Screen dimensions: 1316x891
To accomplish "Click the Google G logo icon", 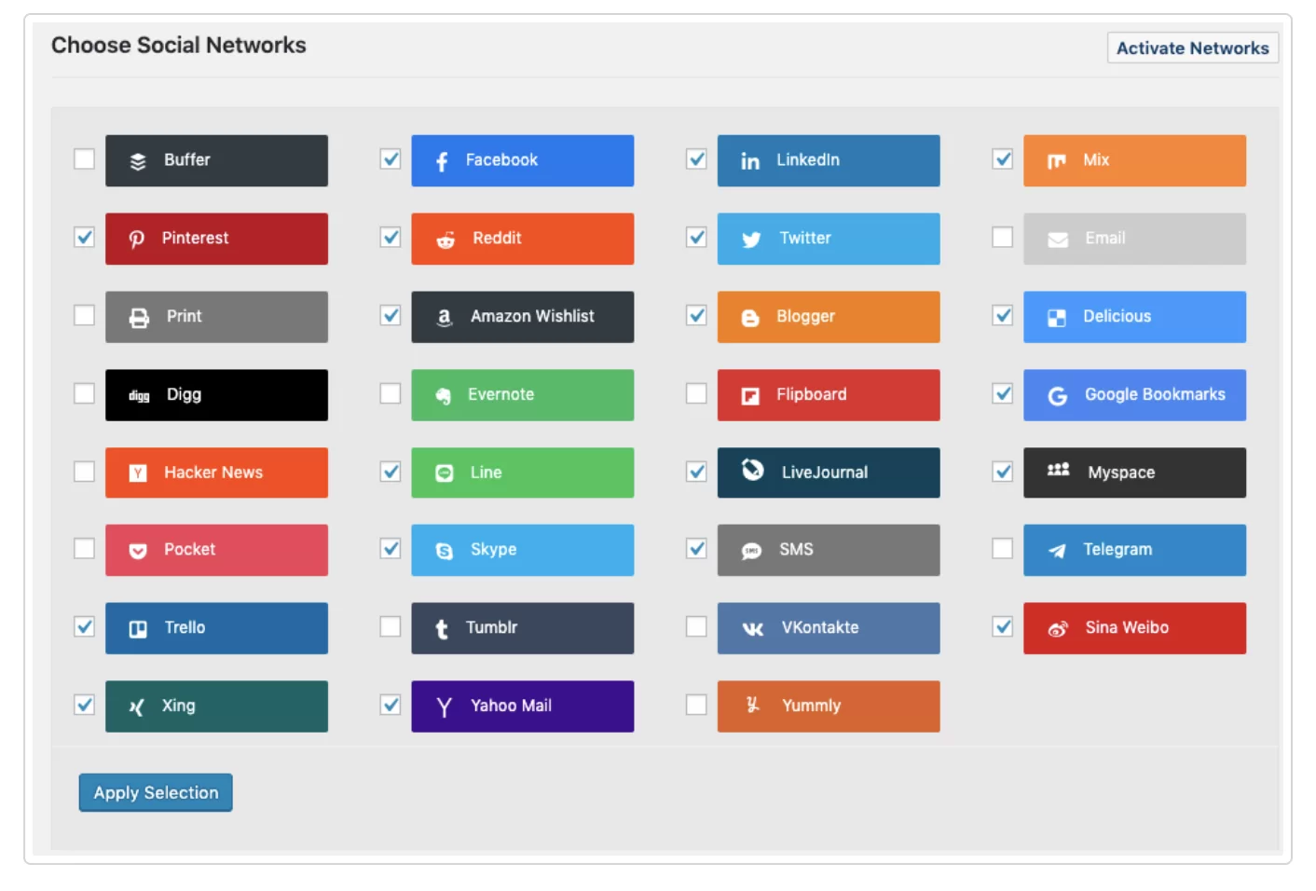I will (x=1058, y=396).
